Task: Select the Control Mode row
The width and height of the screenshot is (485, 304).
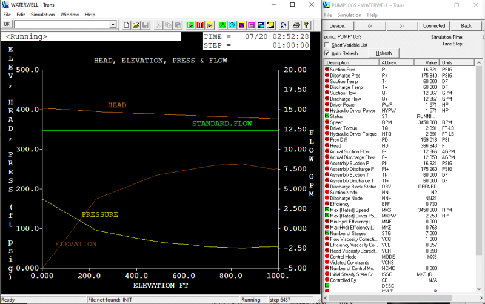Action: click(x=399, y=257)
